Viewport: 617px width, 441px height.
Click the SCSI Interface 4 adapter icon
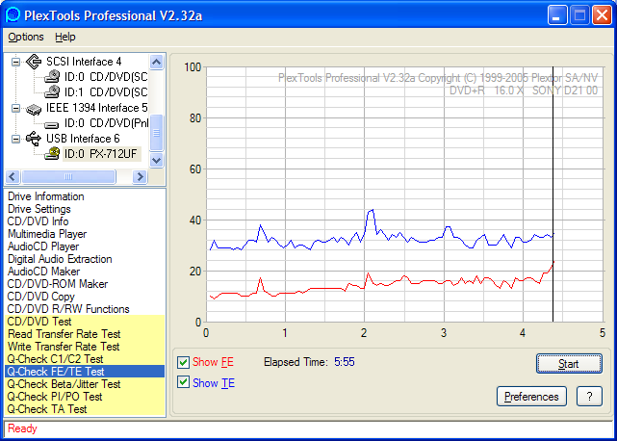click(34, 62)
